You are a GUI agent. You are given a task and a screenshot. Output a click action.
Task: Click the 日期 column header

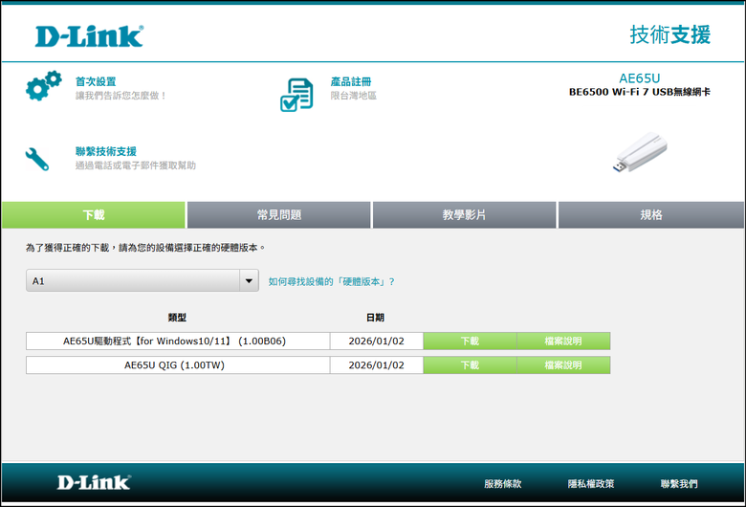click(x=375, y=318)
